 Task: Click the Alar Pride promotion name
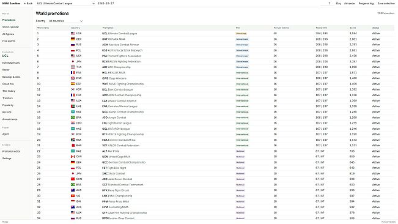111,151
